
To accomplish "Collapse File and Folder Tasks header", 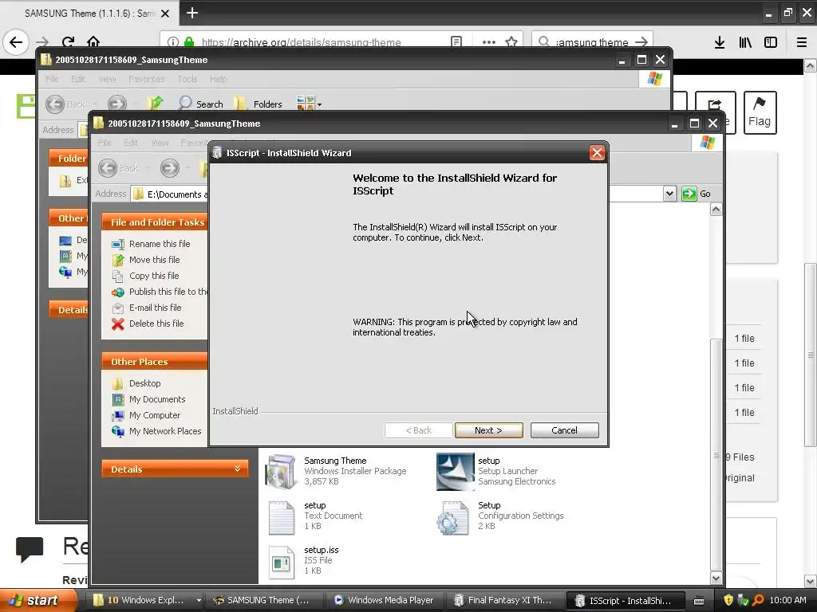I will pos(156,222).
